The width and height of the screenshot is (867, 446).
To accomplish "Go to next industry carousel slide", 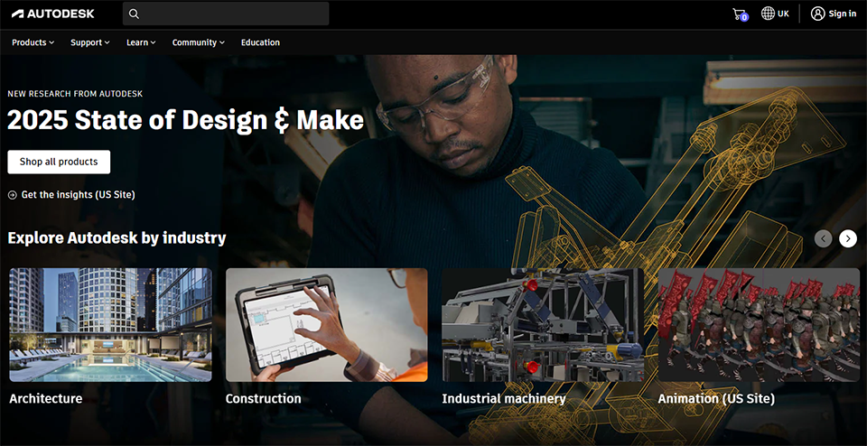I will click(x=848, y=238).
